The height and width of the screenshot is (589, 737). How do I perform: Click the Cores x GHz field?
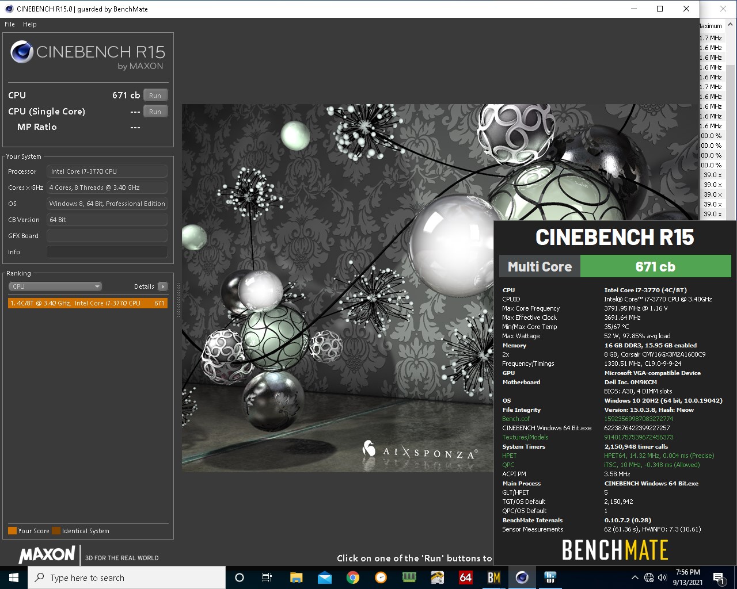(x=107, y=188)
